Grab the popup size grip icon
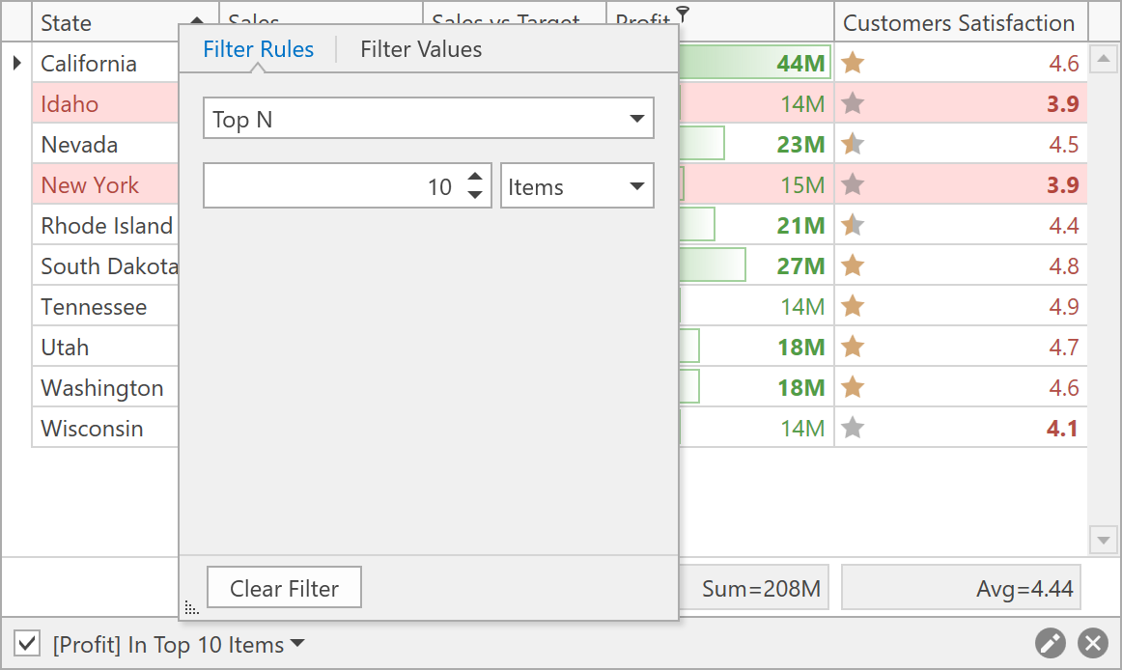Viewport: 1122px width, 670px height. click(191, 607)
